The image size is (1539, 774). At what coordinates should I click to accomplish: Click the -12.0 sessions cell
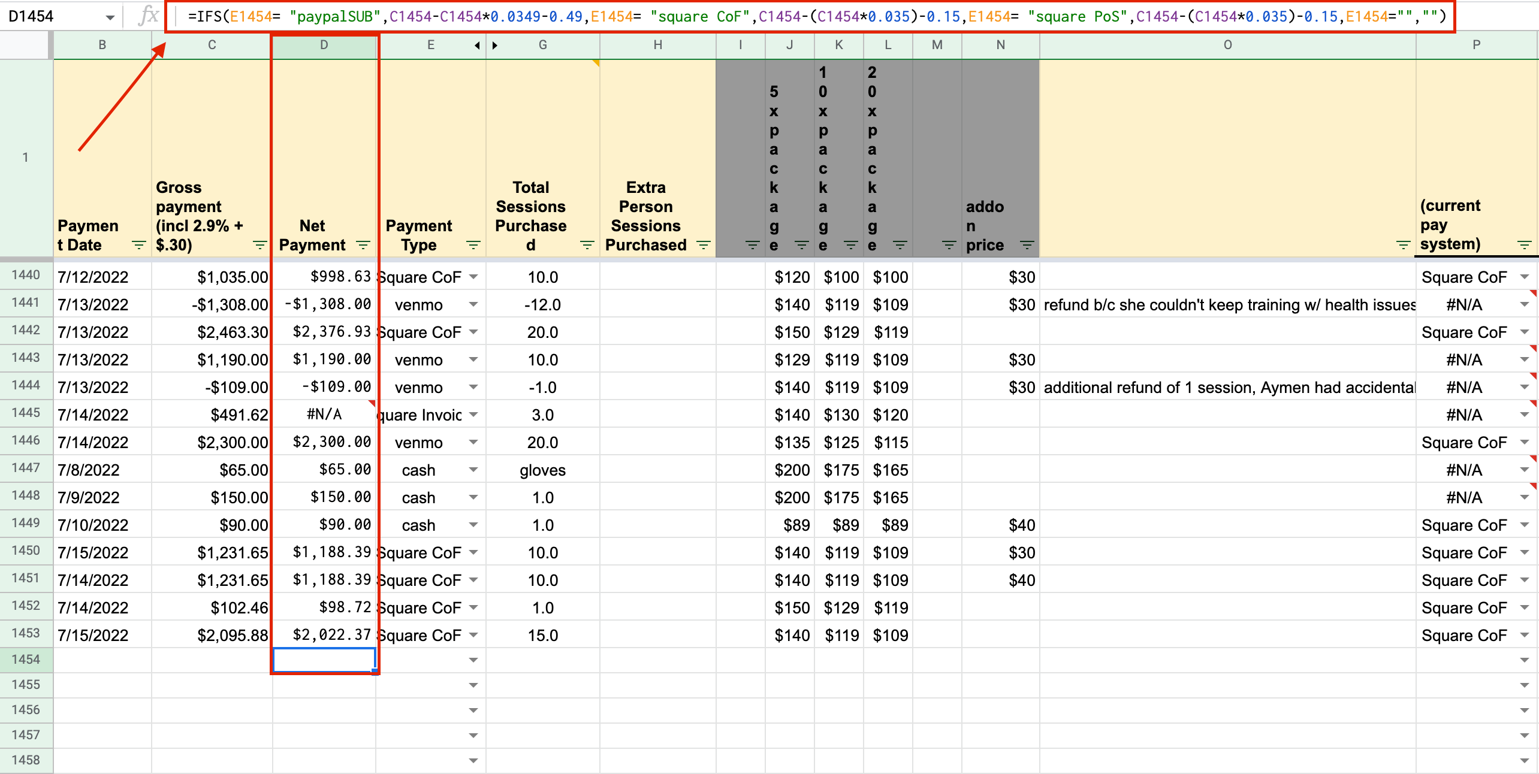(x=543, y=304)
